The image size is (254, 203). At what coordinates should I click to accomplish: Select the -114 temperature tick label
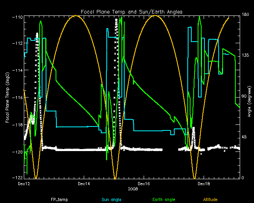[x=17, y=71]
